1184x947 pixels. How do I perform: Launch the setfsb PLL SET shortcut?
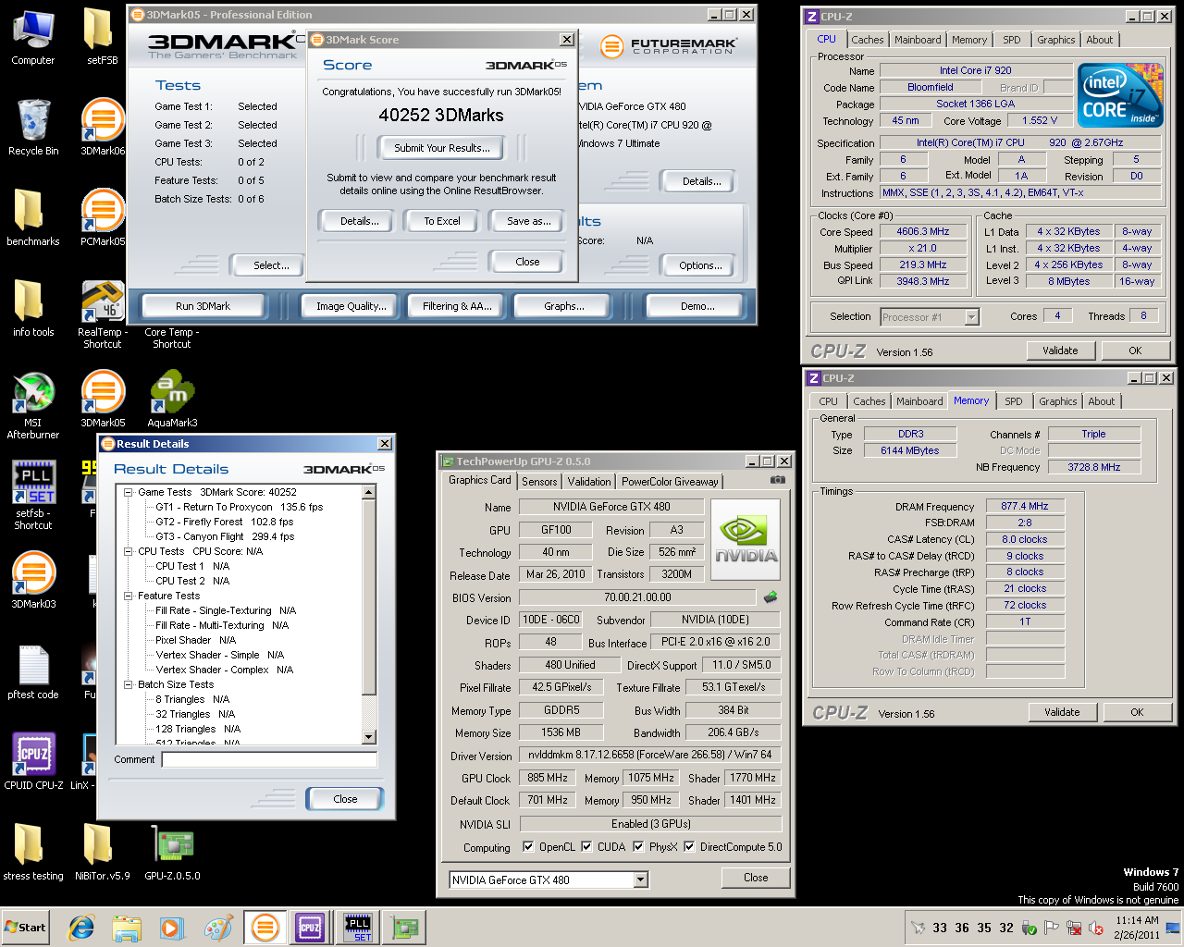[x=32, y=496]
